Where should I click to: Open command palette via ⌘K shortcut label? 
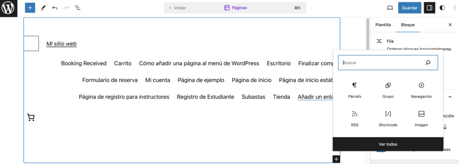(298, 8)
